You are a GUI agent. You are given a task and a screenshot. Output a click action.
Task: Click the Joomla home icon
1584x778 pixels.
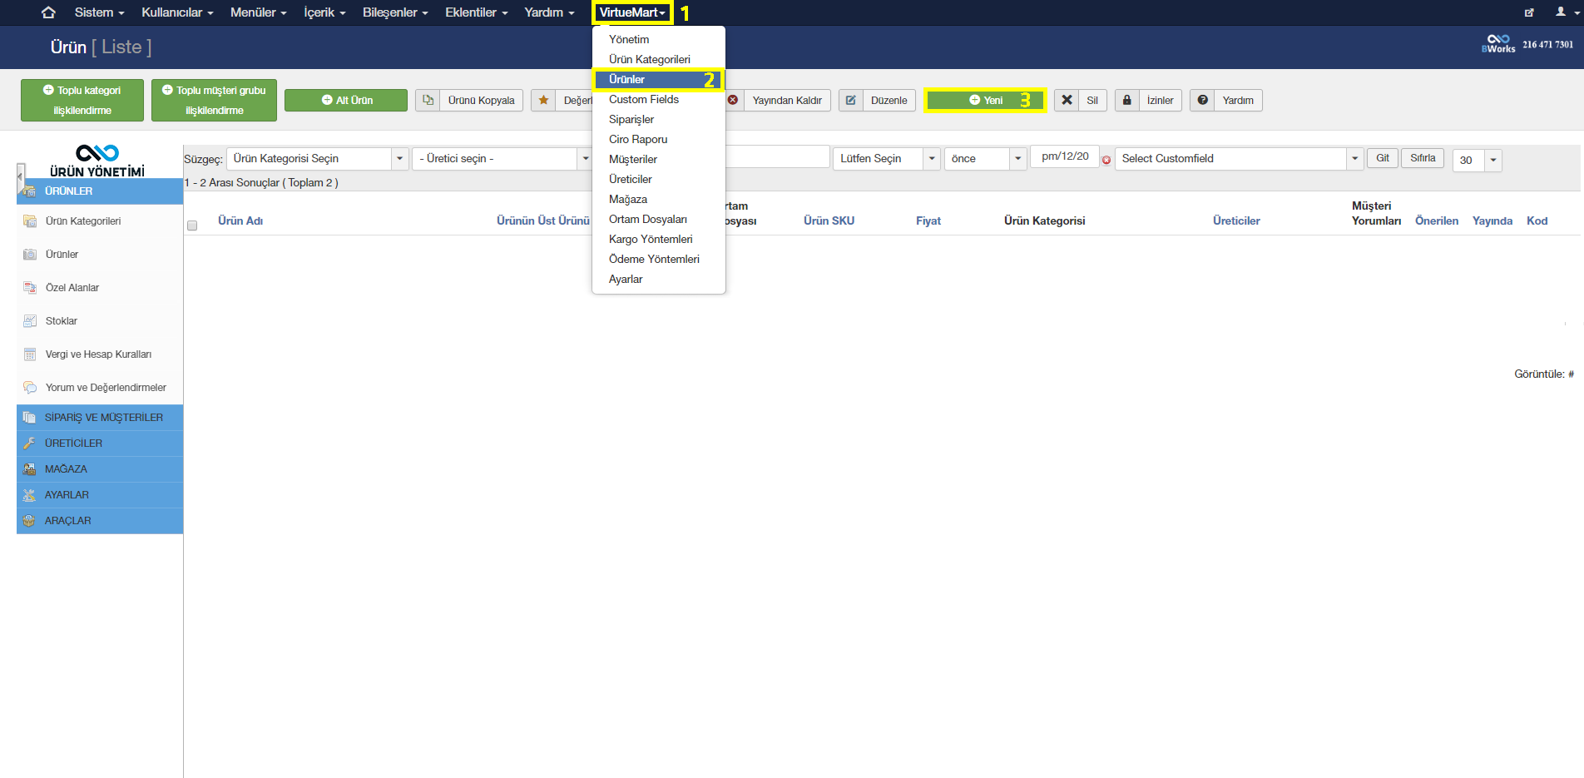[x=48, y=12]
